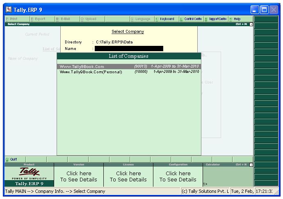The image size is (283, 199).
Task: Click the Quit button
Action: 15,159
